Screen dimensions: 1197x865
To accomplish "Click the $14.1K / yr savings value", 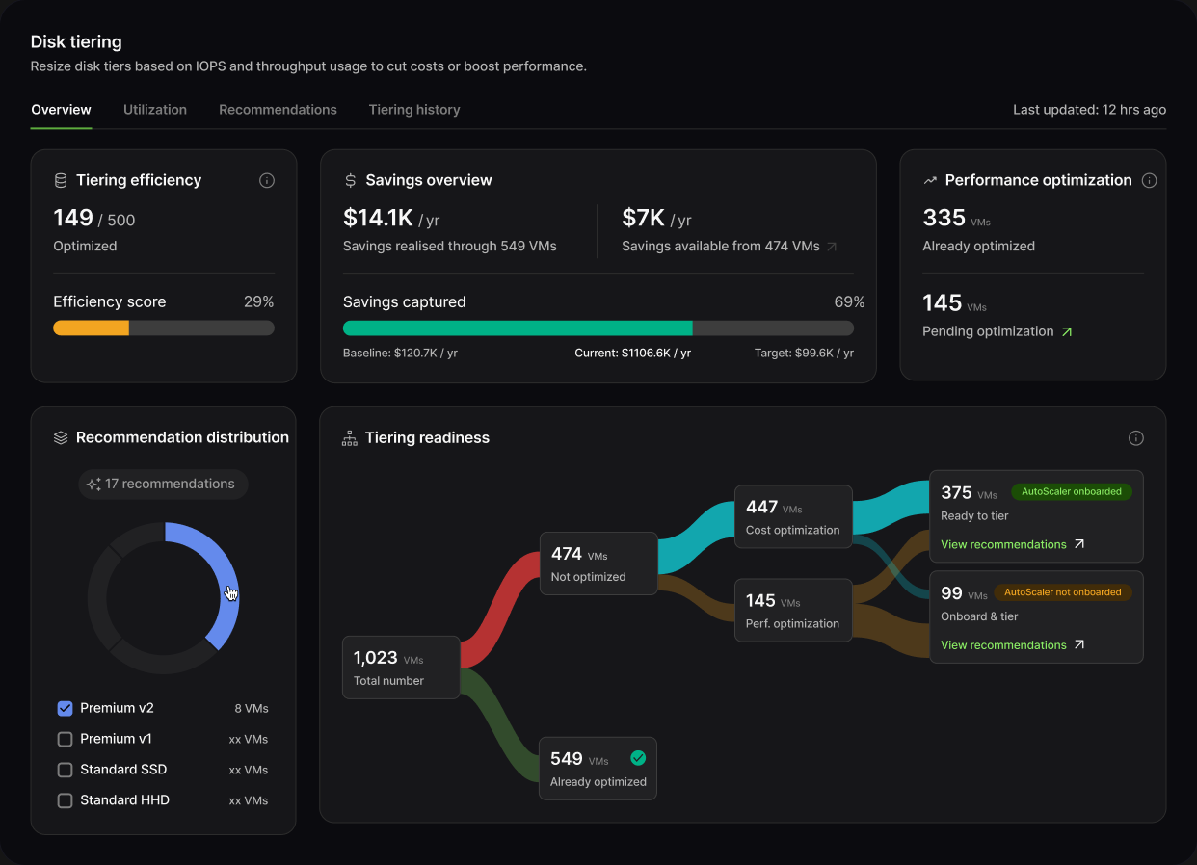I will [x=391, y=218].
